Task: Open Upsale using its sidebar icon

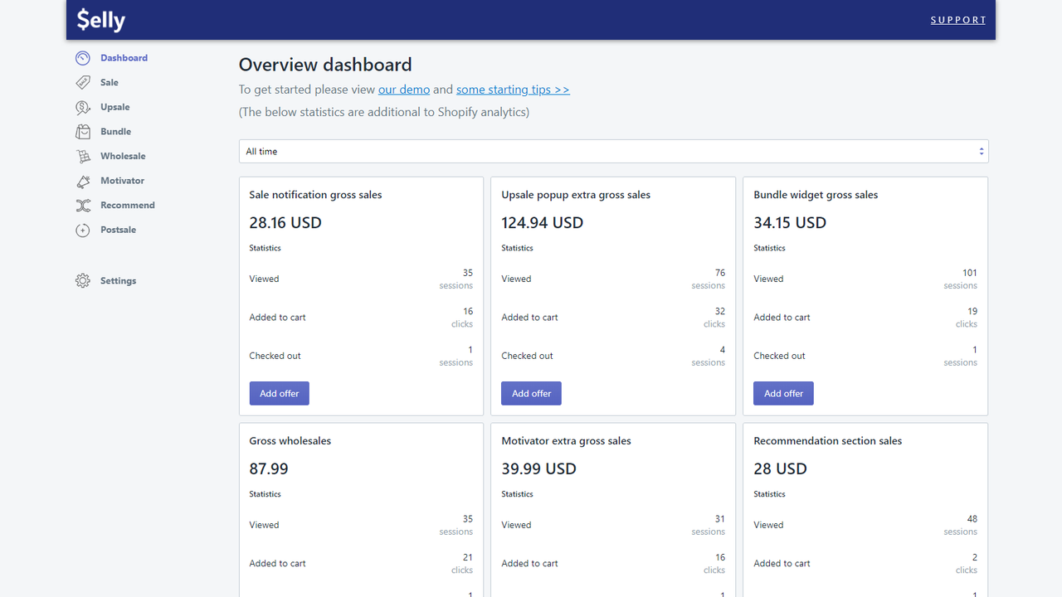Action: 82,107
